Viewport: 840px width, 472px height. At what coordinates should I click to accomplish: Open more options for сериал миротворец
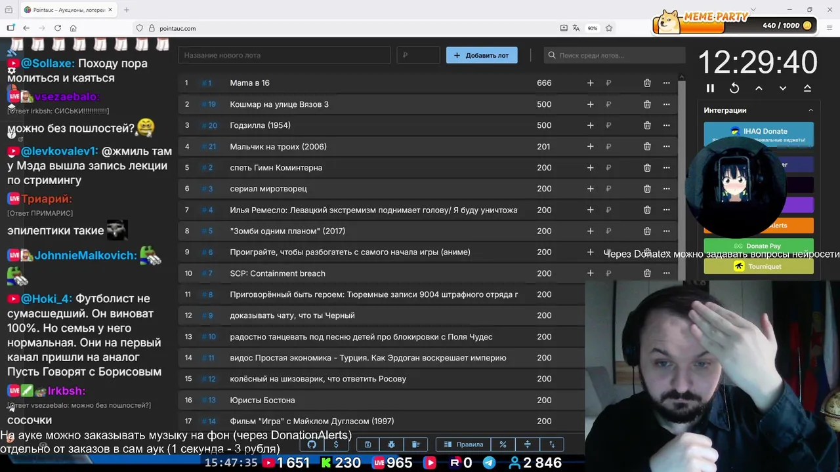point(666,189)
